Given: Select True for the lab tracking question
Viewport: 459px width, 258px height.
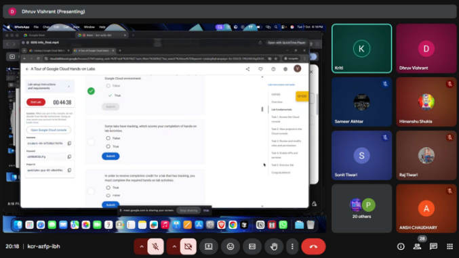Looking at the screenshot, I should tap(108, 146).
